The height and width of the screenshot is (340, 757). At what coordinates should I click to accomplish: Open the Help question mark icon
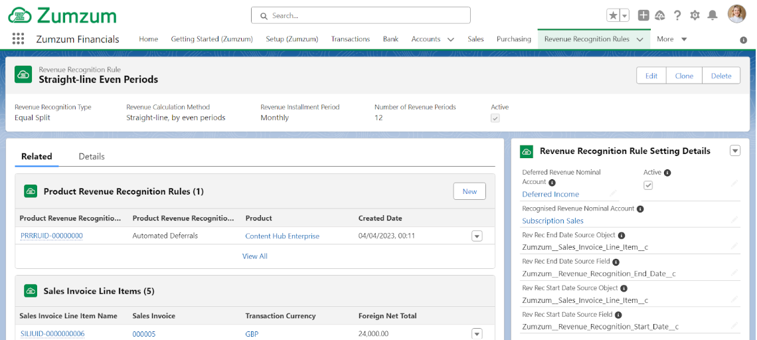(677, 15)
